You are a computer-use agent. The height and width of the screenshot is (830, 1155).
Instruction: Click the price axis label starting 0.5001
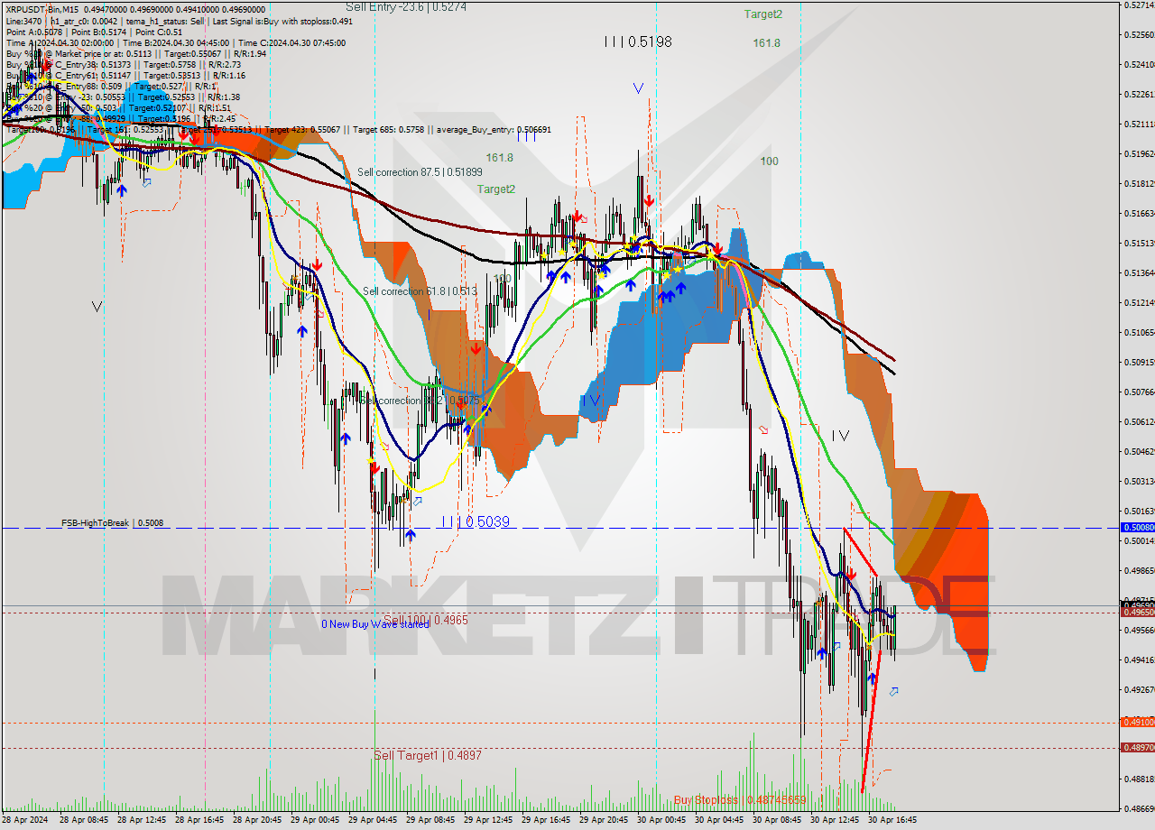pos(1139,541)
